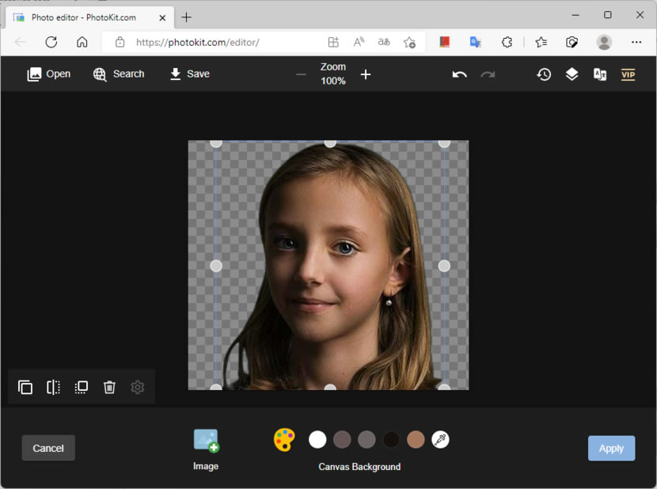The height and width of the screenshot is (489, 657).
Task: Click the duplicate layer icon
Action: 25,387
